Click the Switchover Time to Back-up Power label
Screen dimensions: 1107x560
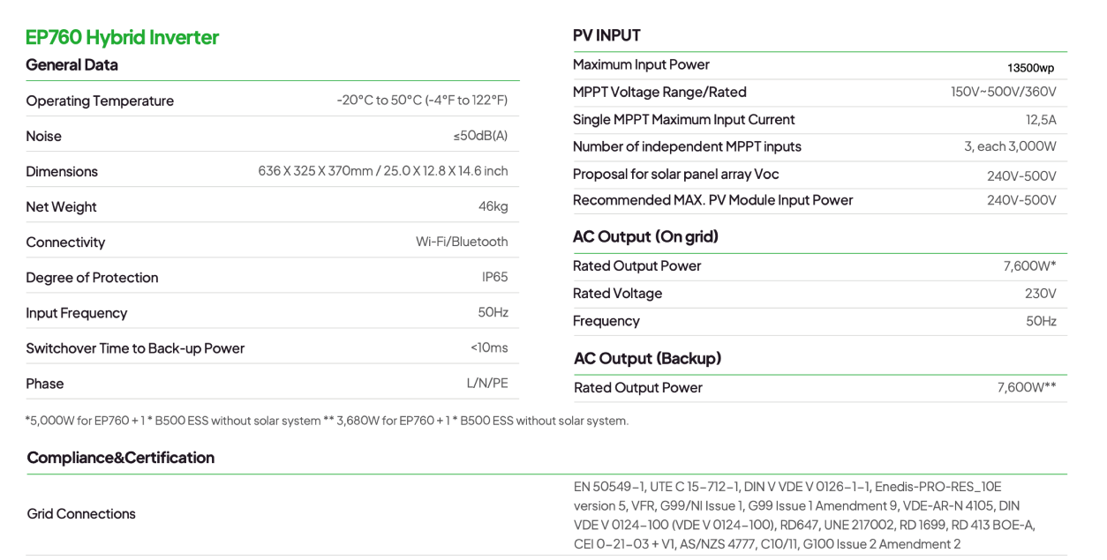point(135,348)
